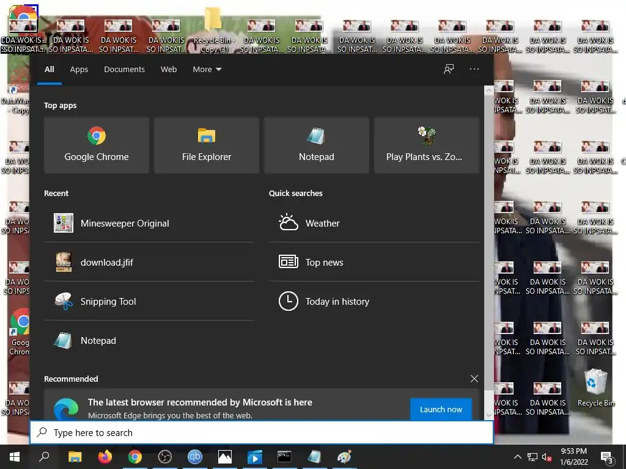Open Notepad on the taskbar
Image resolution: width=626 pixels, height=469 pixels.
(314, 457)
